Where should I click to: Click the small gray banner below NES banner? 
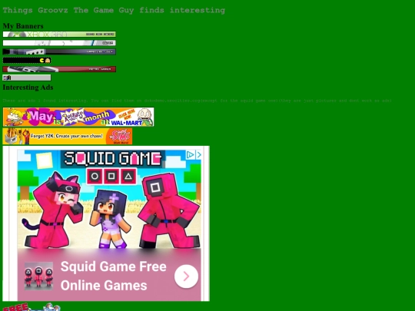click(x=27, y=78)
